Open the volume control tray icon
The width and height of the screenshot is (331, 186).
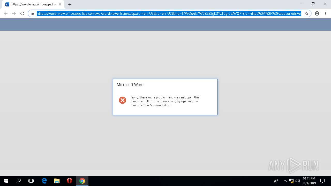pos(298,181)
